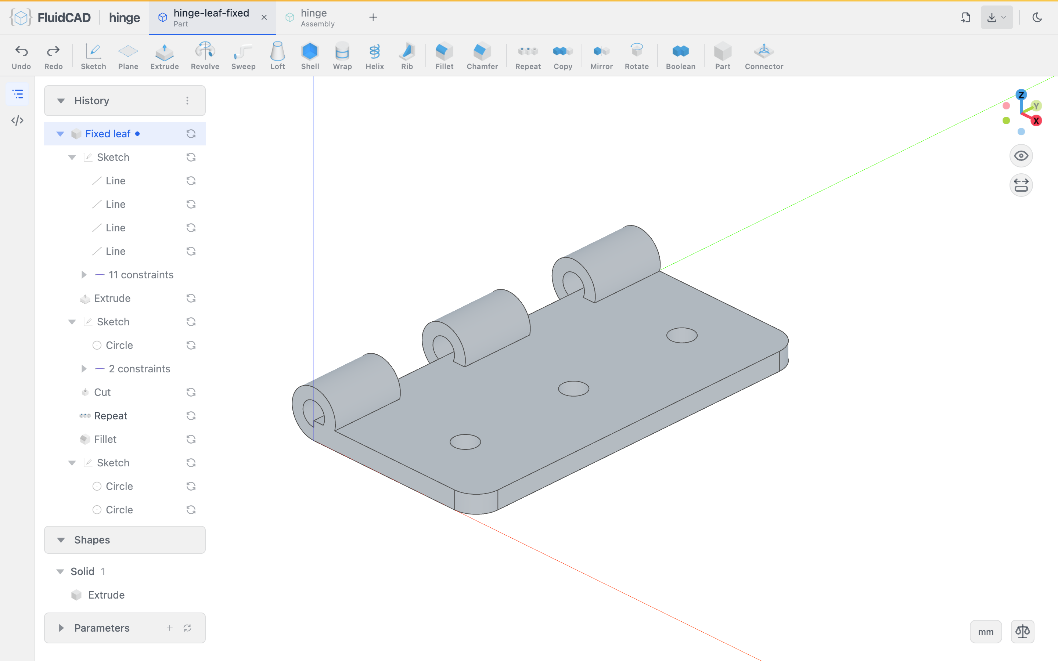
Task: Create a new Part from toolbar
Action: [x=723, y=56]
